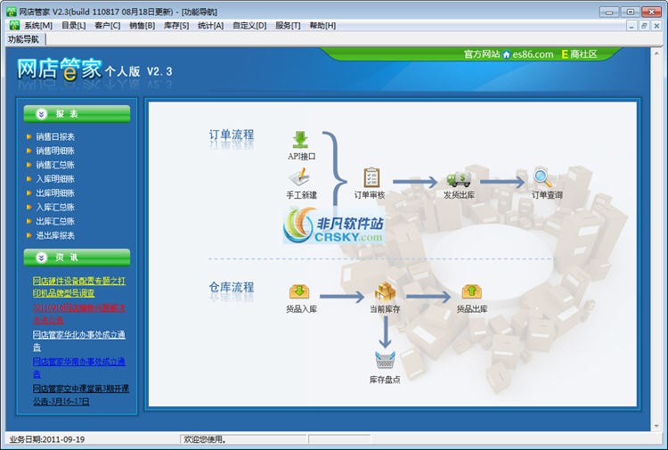Open the 入库明细账 report

coord(55,179)
